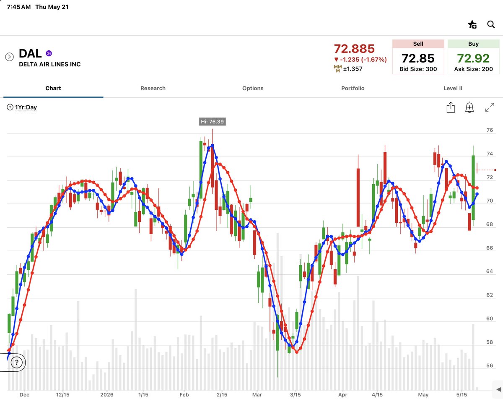503x404 pixels.
Task: Tap the change value -1.235 (-1.67%)
Action: pos(360,60)
